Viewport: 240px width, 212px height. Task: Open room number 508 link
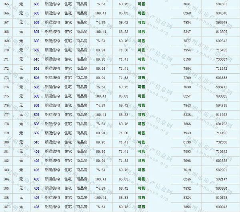click(36, 124)
